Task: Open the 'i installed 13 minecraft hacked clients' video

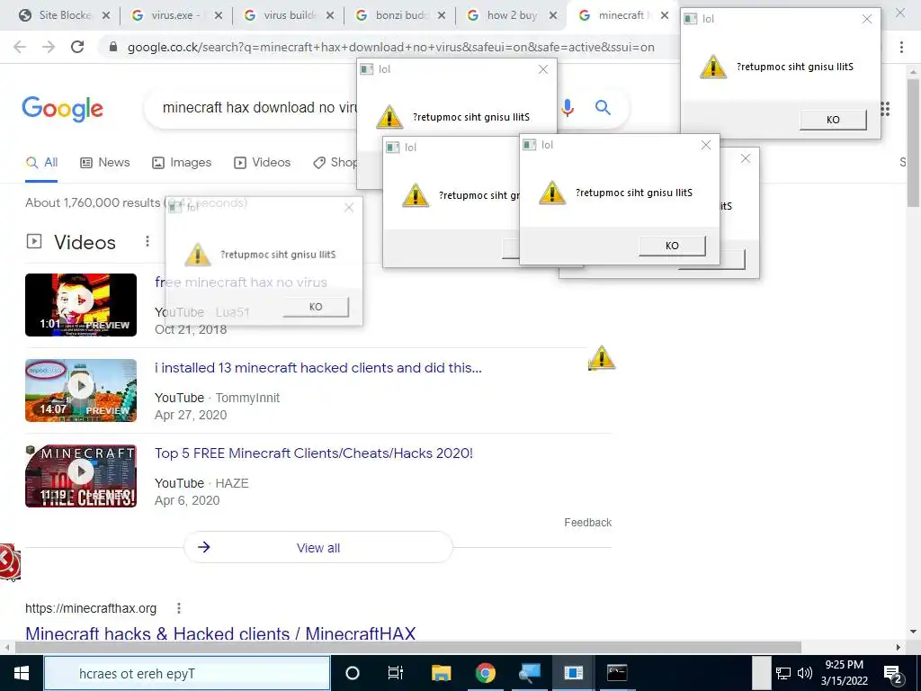Action: pos(317,368)
